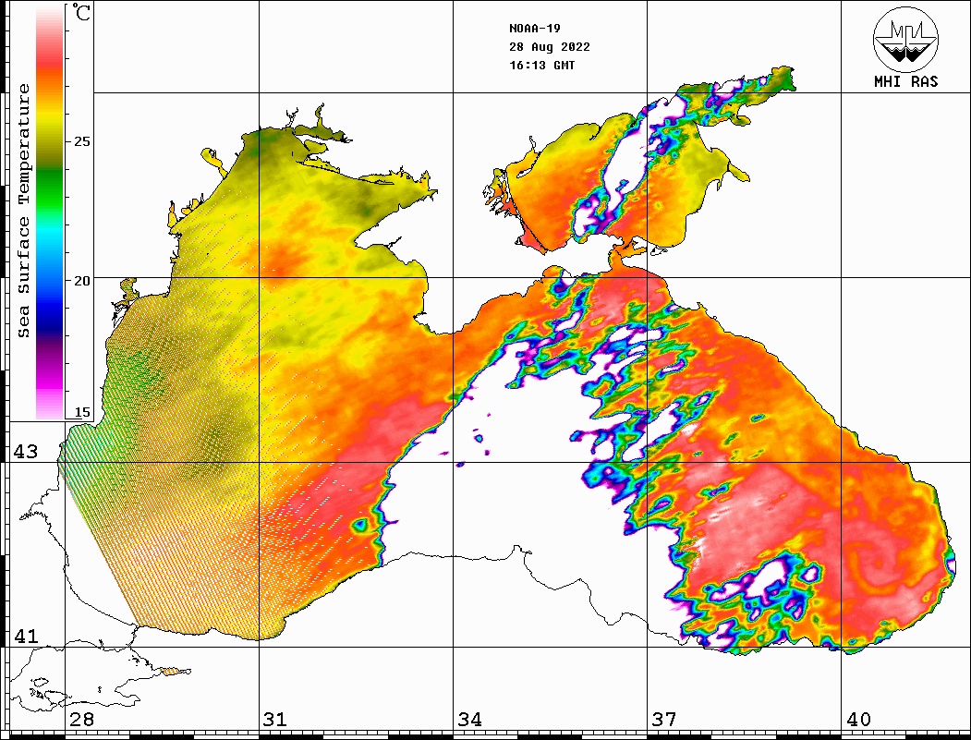Click the 'Sea Surface Temperature' vertical label
Screen dimensions: 971x740
click(23, 211)
